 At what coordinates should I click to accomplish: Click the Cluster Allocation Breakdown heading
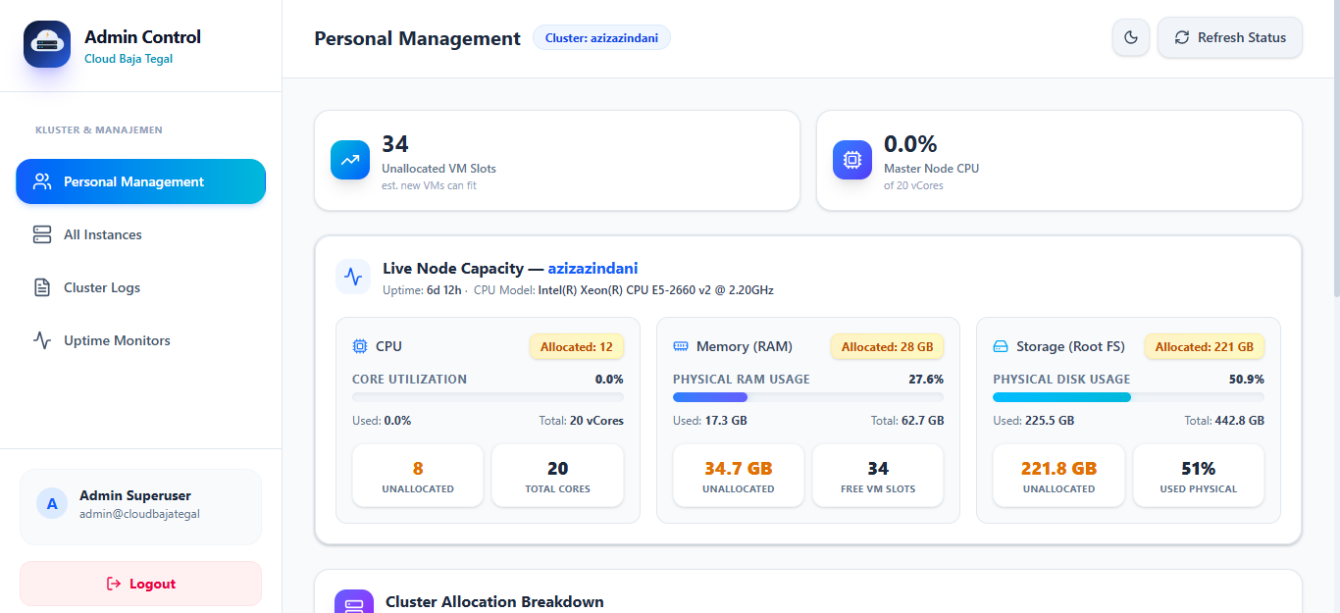point(494,601)
